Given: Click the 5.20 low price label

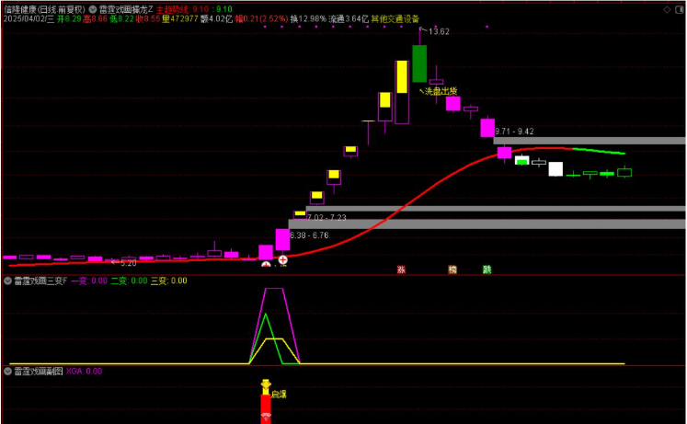Looking at the screenshot, I should pyautogui.click(x=124, y=263).
